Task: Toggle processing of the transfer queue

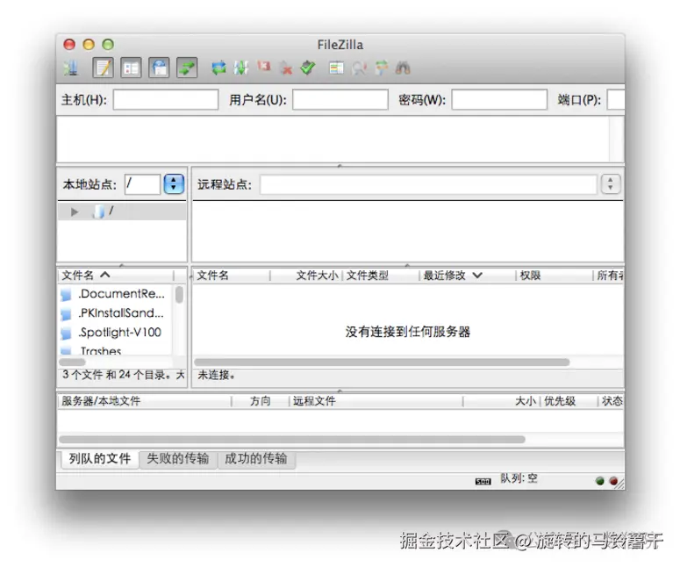Action: pos(240,68)
